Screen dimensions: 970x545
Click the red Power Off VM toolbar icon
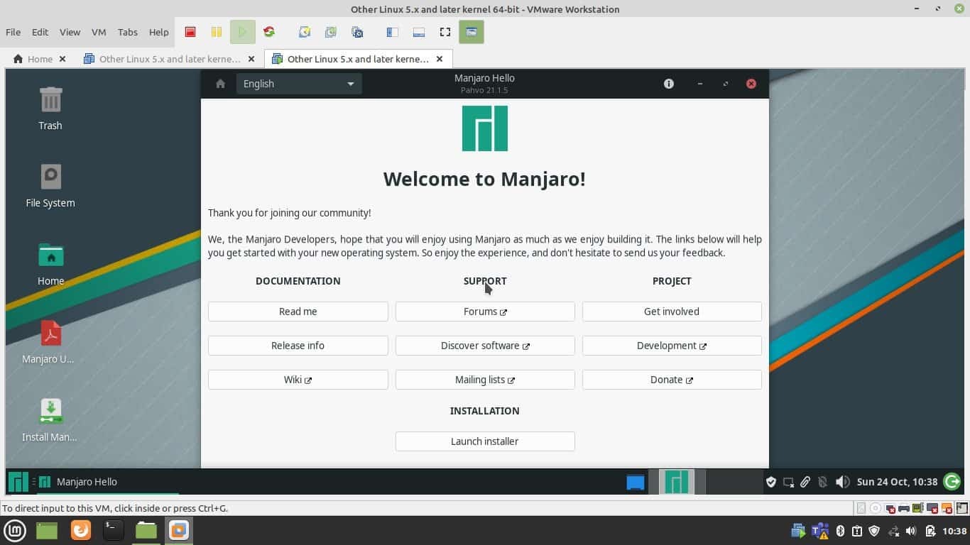click(x=190, y=32)
